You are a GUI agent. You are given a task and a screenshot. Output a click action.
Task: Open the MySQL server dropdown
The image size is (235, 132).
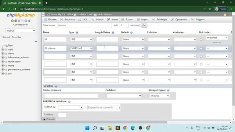[x=21, y=31]
